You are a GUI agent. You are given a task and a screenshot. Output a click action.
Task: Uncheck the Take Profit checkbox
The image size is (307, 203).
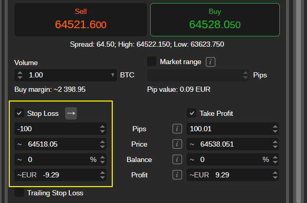tap(192, 113)
